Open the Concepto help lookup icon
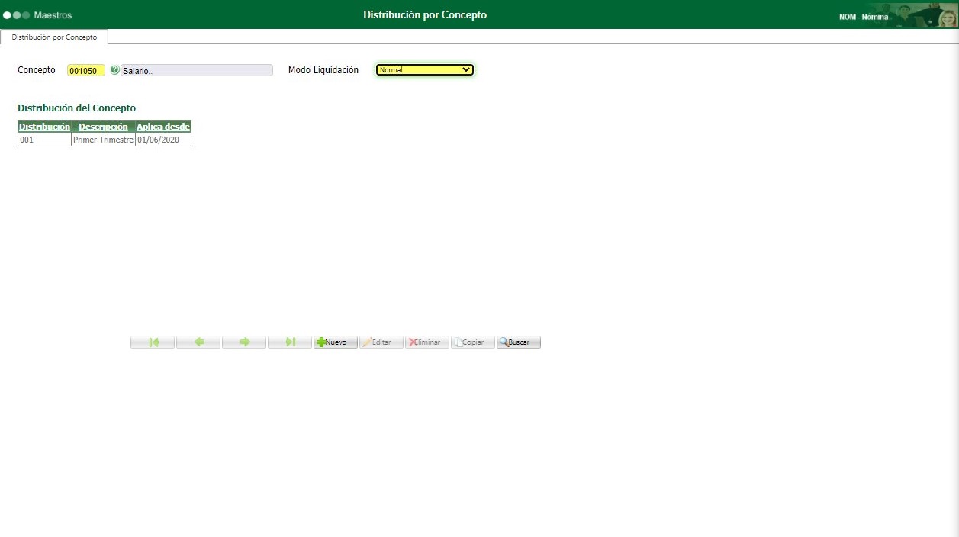959x537 pixels. pyautogui.click(x=114, y=70)
